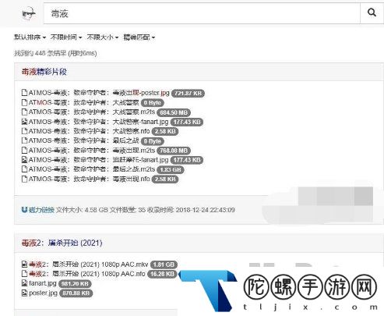Click file icon beside 大战警察.nfo
The image size is (384, 316).
point(24,131)
